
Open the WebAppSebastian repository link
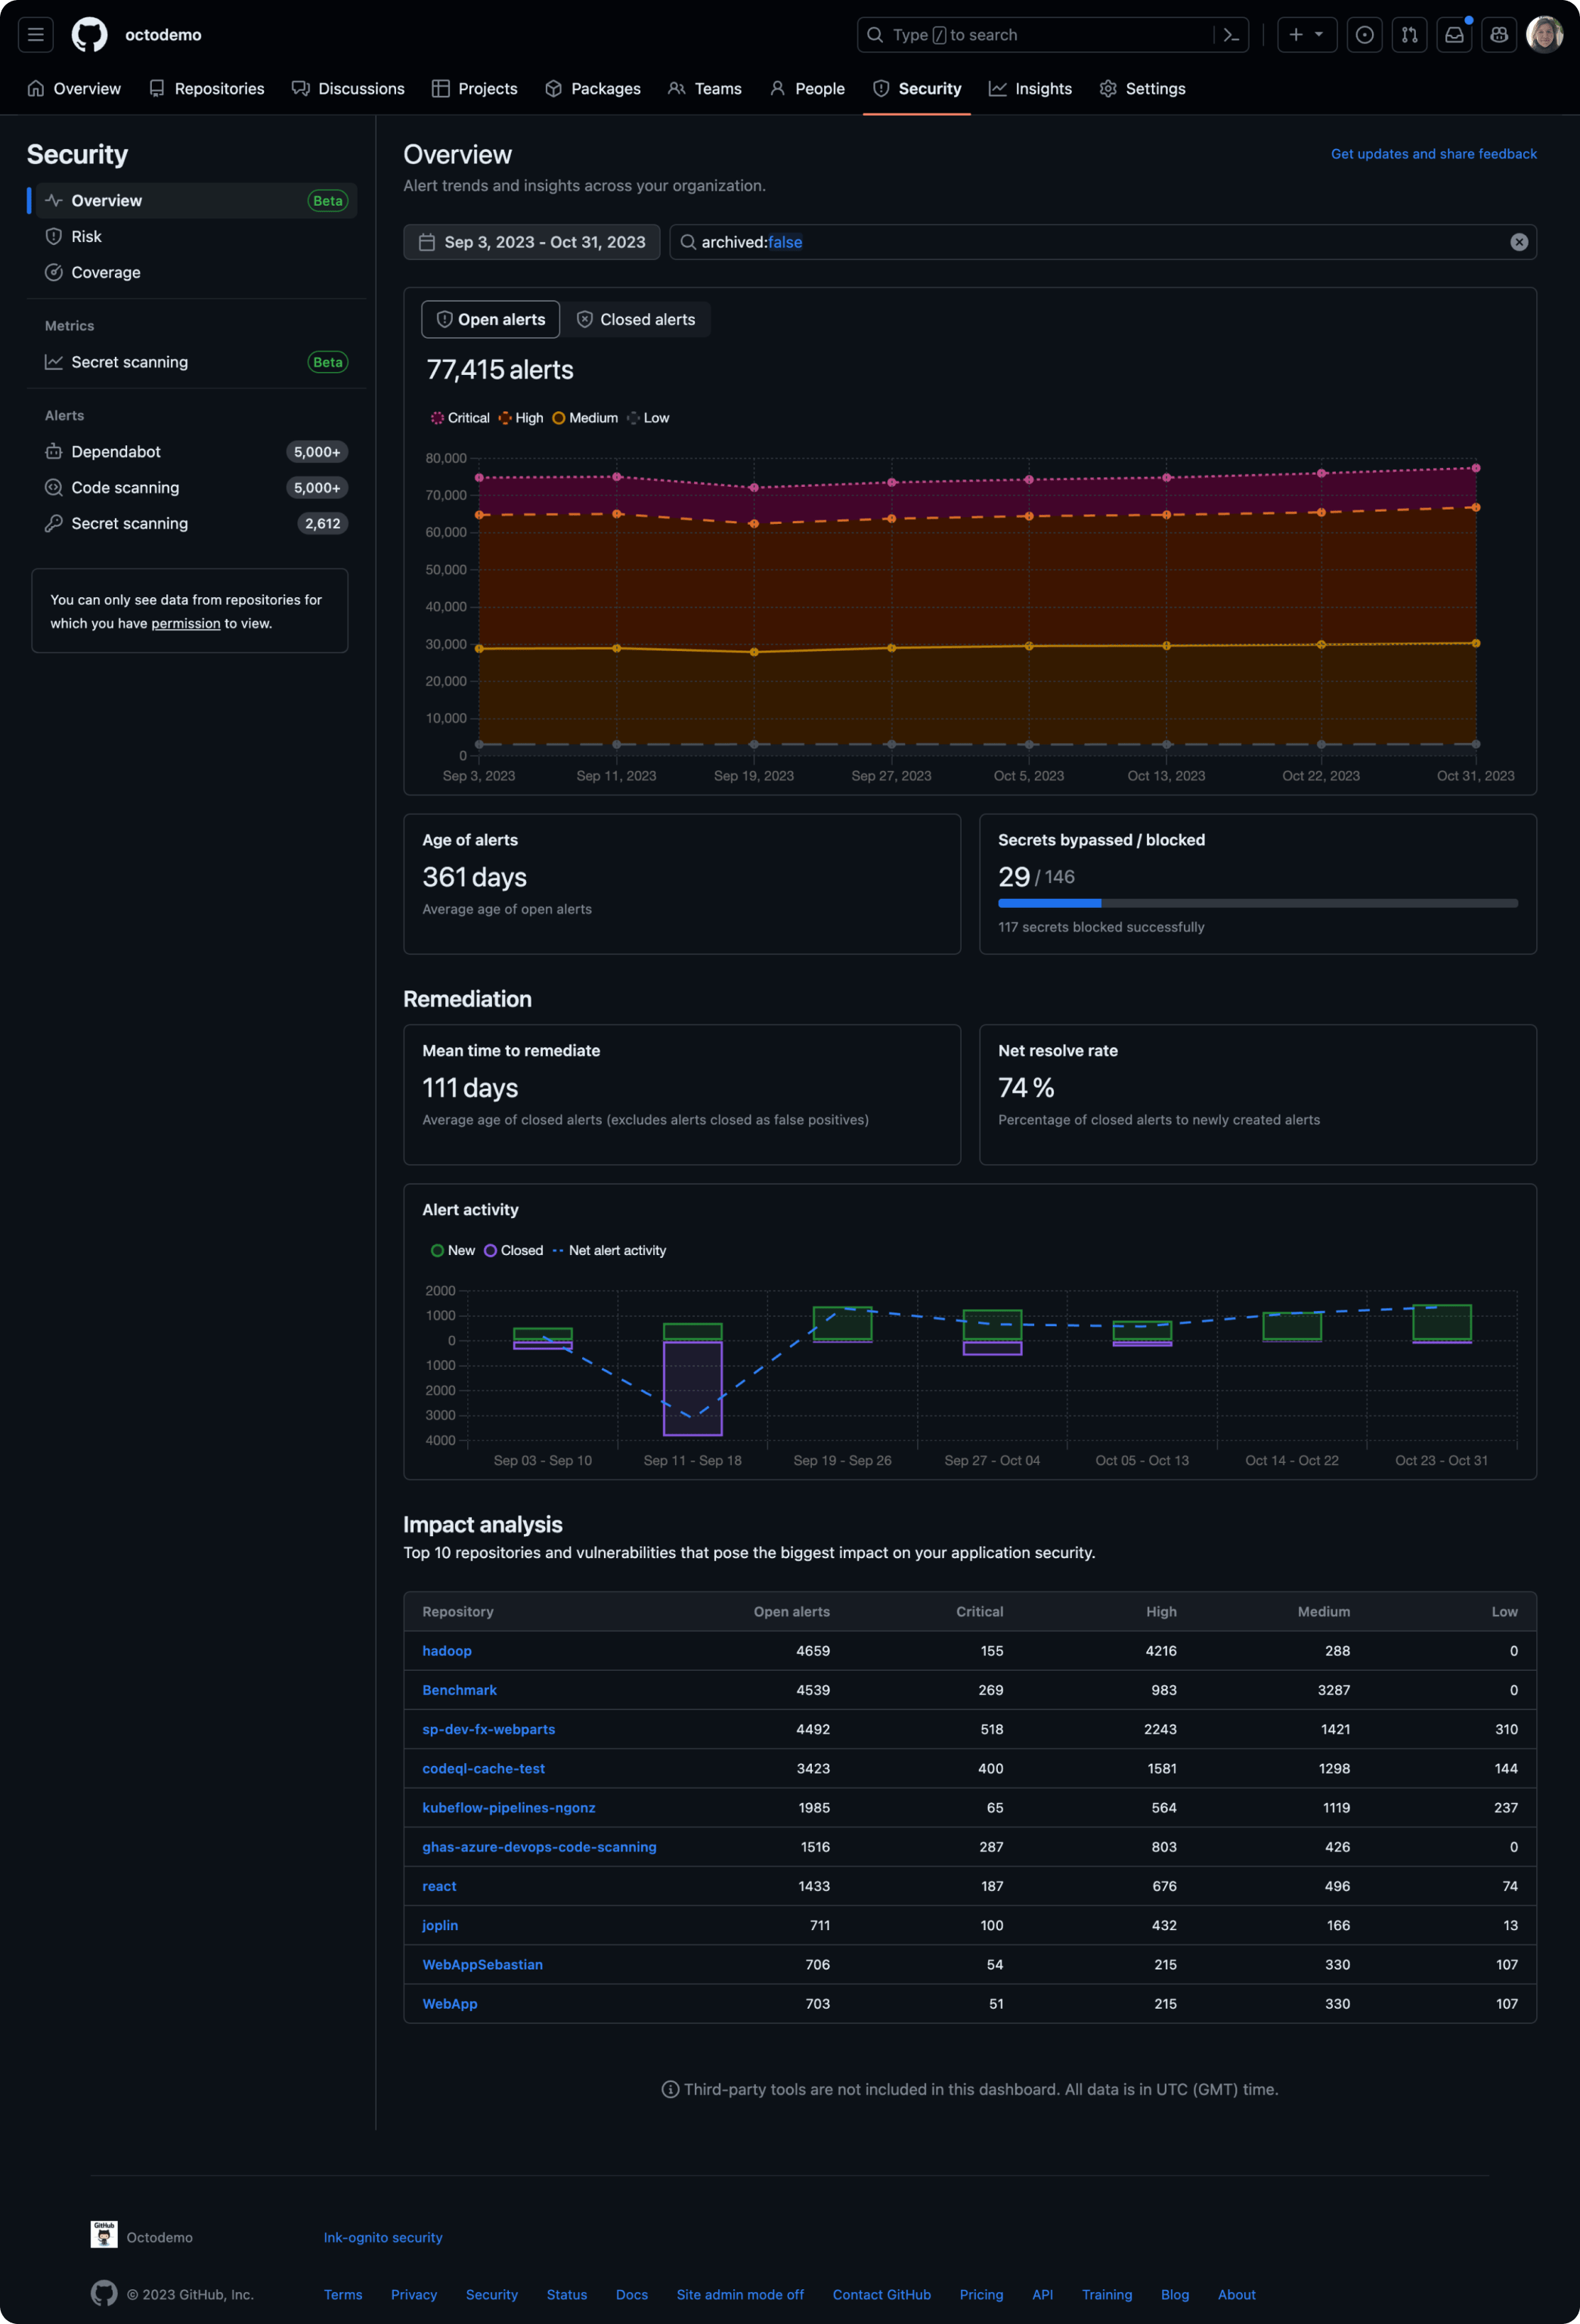[482, 1964]
